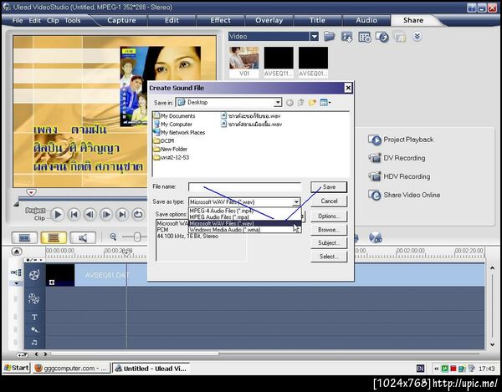Image resolution: width=502 pixels, height=392 pixels.
Task: Click the File name input field
Action: click(244, 186)
